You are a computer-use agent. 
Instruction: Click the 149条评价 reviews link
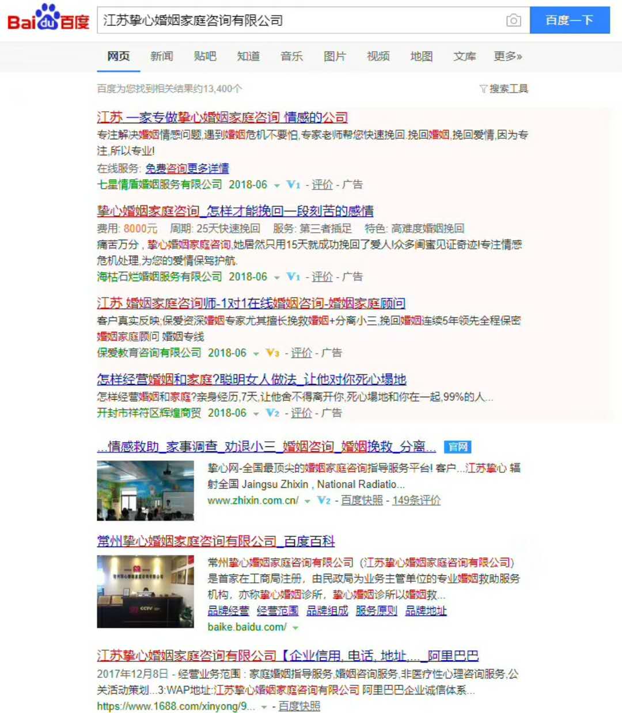[x=418, y=501]
